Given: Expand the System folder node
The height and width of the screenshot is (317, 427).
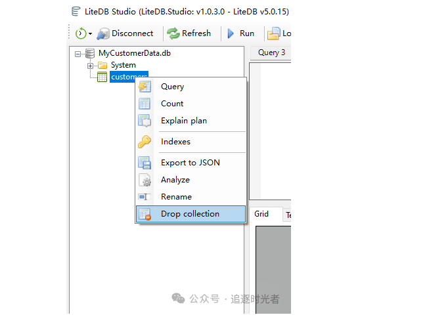Looking at the screenshot, I should coord(90,66).
